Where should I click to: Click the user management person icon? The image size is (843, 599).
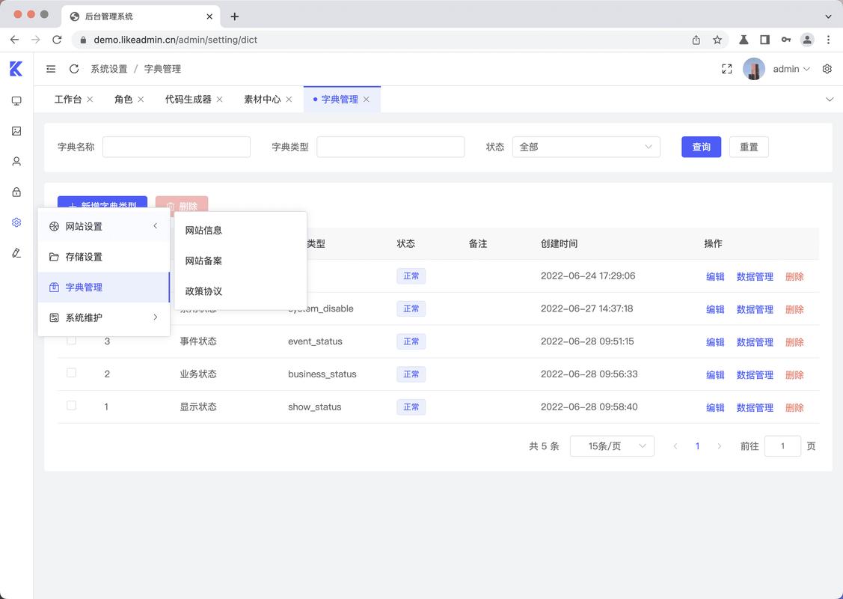tap(16, 160)
